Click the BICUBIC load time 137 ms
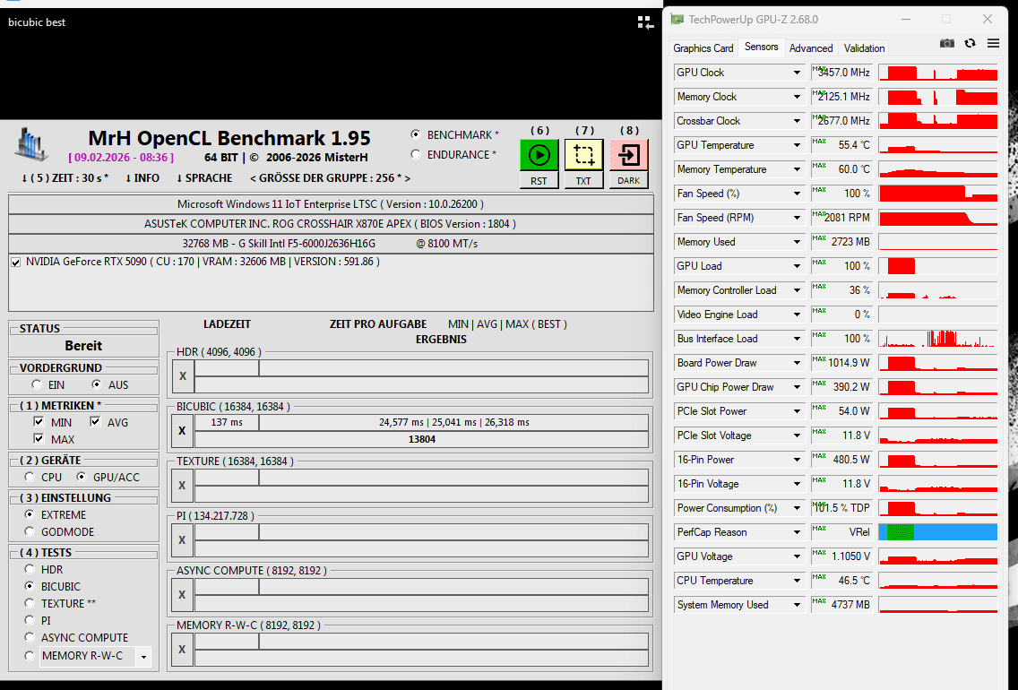 (228, 423)
